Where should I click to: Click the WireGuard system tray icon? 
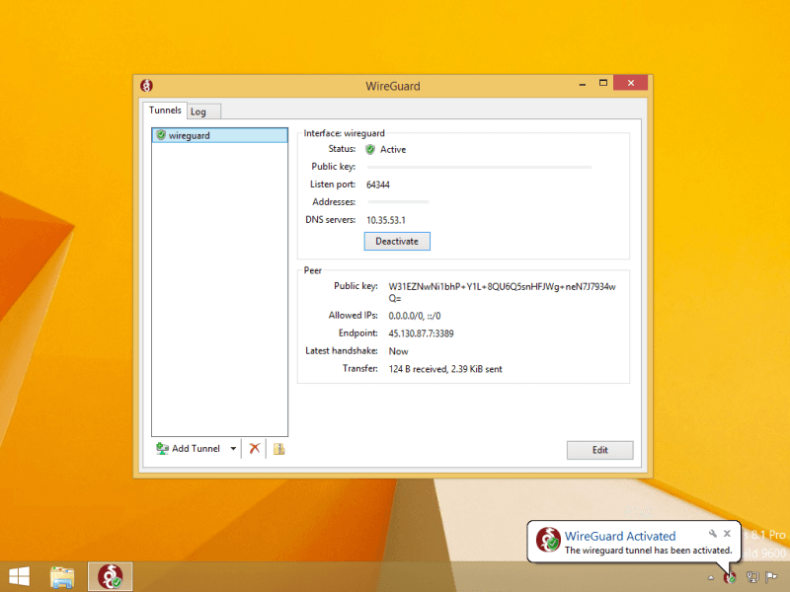point(731,576)
